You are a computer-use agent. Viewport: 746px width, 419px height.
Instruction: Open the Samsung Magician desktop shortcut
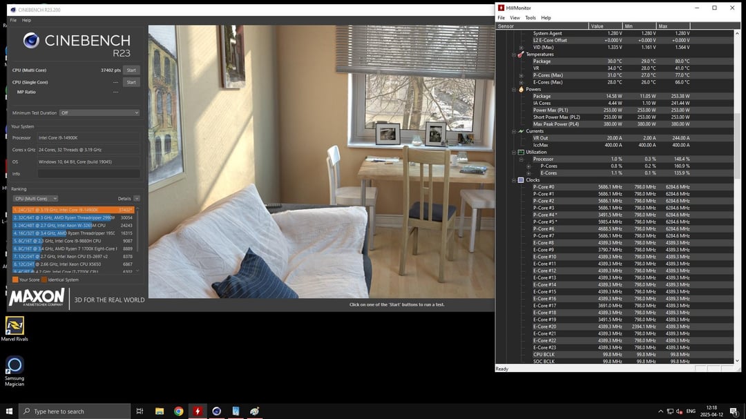tap(15, 371)
